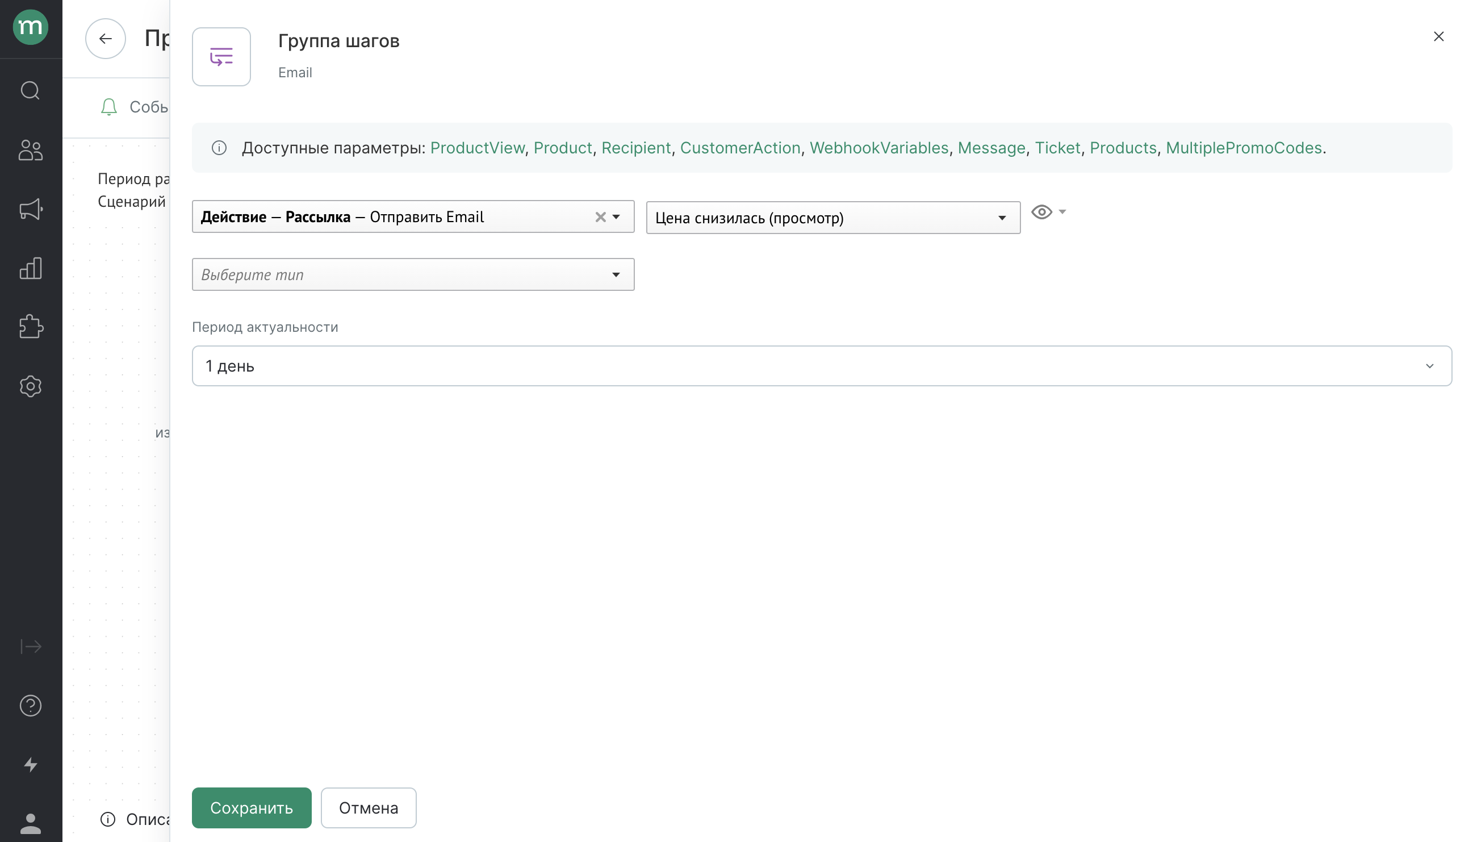
Task: Click the Ticket parameter link
Action: click(x=1057, y=148)
